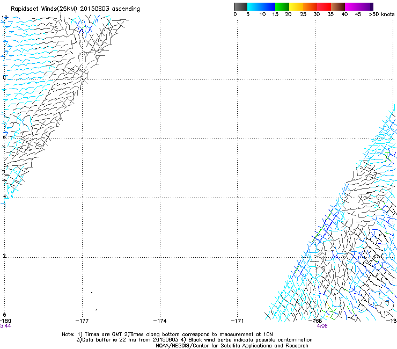Click the title 'Rapidscat Winds(25KM) 20150803 ascending'
Viewport: 397px width, 349px height.
pyautogui.click(x=75, y=9)
